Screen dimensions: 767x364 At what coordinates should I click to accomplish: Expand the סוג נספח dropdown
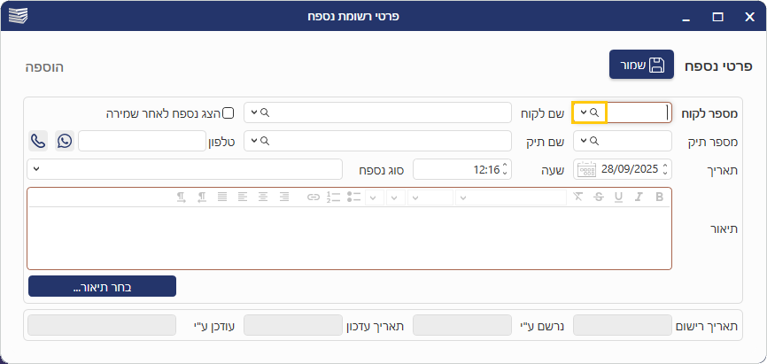(36, 168)
